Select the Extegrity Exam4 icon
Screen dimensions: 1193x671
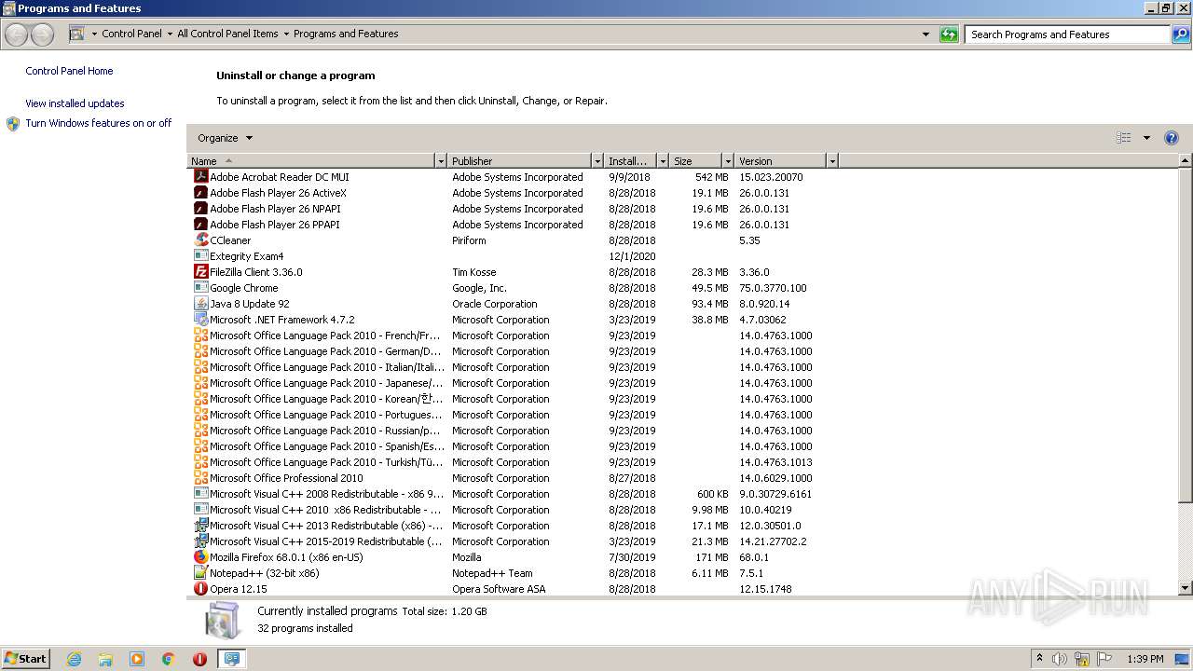(x=200, y=255)
